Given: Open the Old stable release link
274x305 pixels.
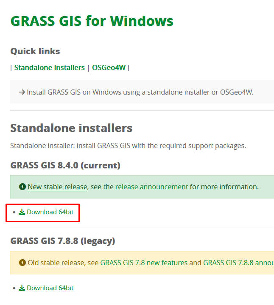Looking at the screenshot, I should pyautogui.click(x=56, y=263).
